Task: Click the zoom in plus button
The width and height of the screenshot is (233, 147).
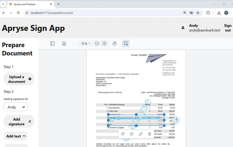Action: (x=105, y=43)
